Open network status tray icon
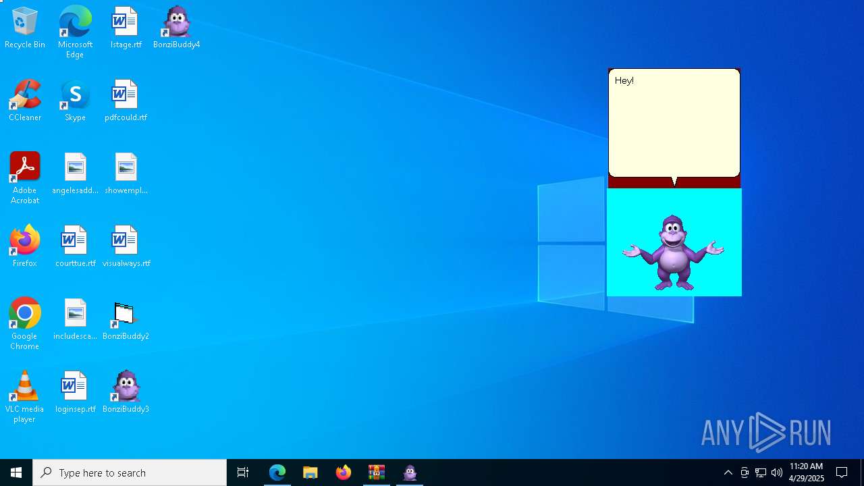 pyautogui.click(x=761, y=473)
